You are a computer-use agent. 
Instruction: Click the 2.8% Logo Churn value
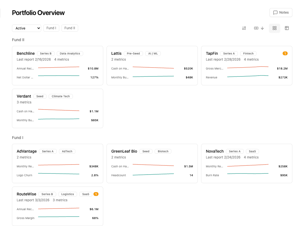point(95,175)
